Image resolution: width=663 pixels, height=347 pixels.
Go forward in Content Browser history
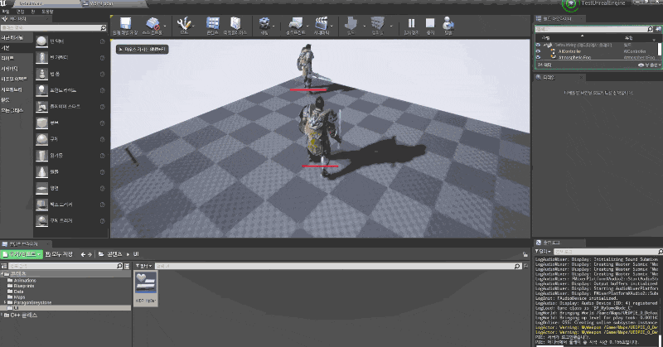(x=90, y=254)
